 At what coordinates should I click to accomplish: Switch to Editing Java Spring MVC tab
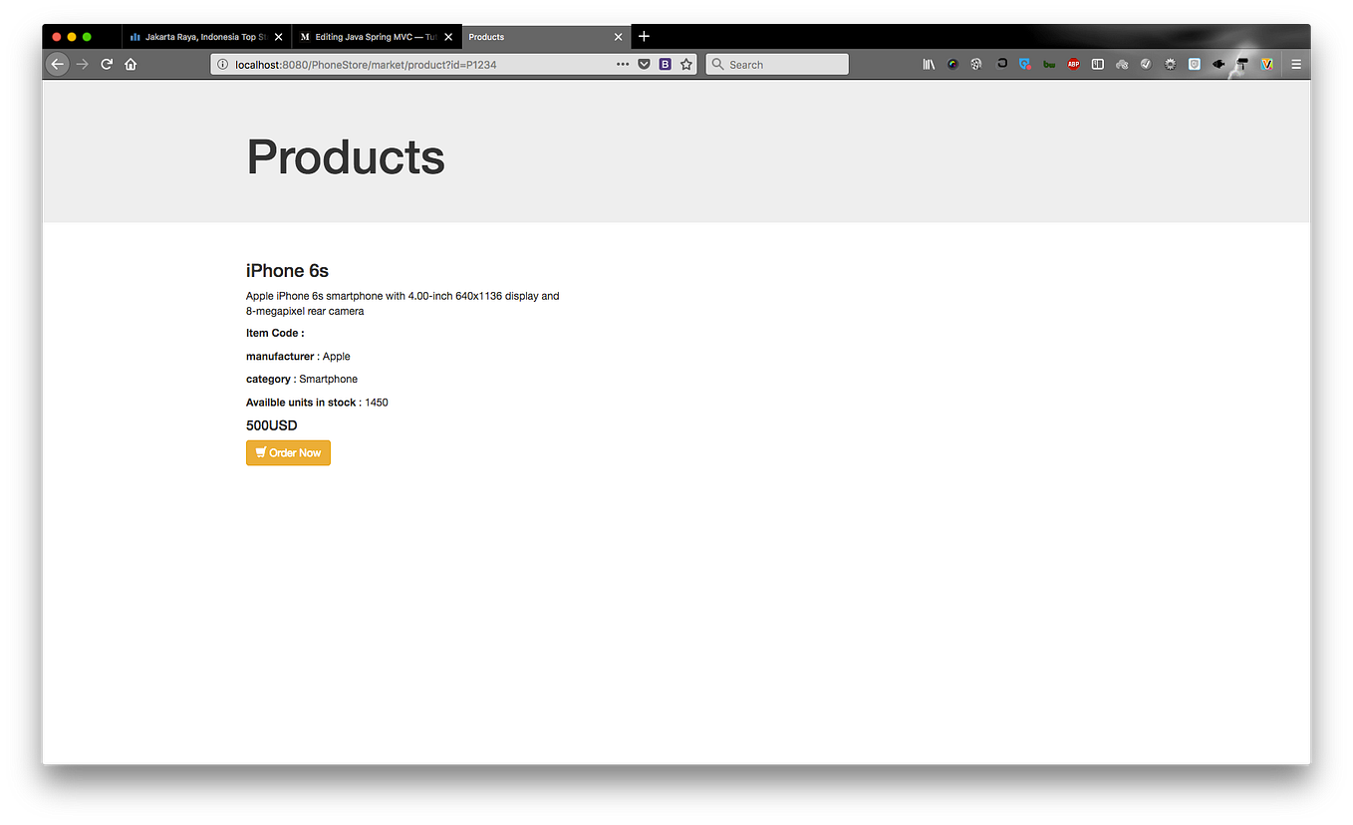pos(376,37)
